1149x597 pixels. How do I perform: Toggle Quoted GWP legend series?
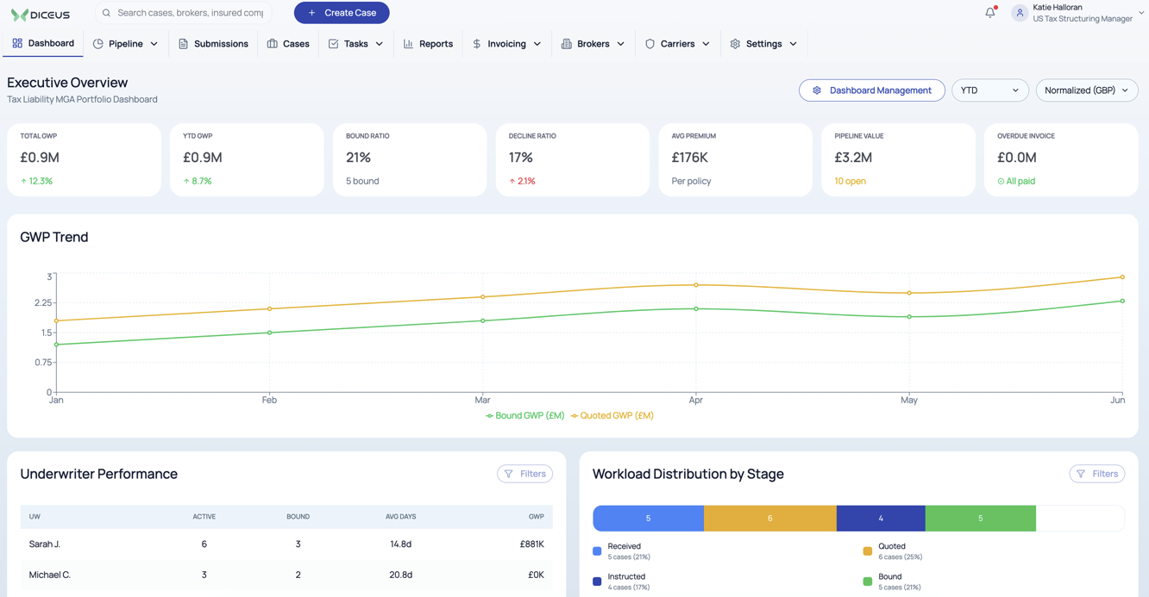click(612, 415)
